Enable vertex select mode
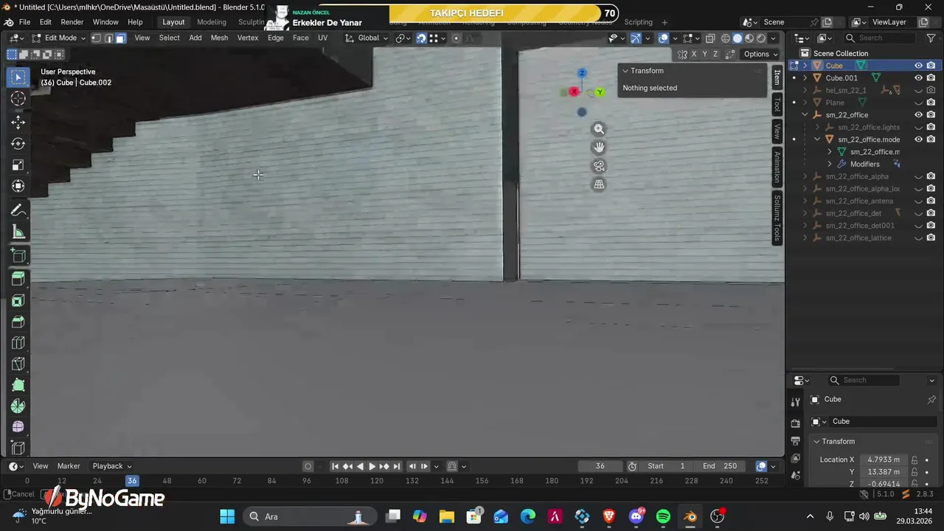944x531 pixels. point(97,38)
